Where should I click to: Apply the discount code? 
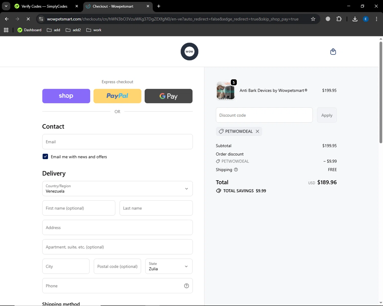327,115
